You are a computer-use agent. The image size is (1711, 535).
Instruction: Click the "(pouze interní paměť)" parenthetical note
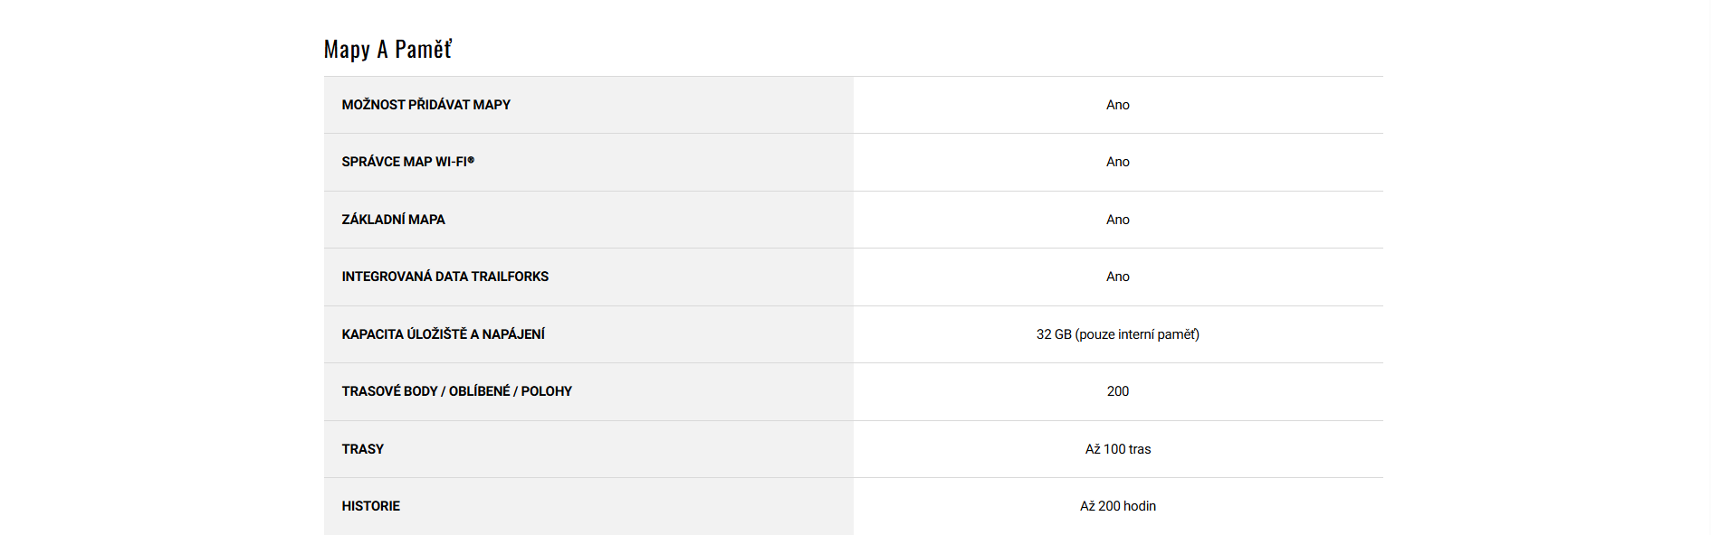pyautogui.click(x=1137, y=334)
